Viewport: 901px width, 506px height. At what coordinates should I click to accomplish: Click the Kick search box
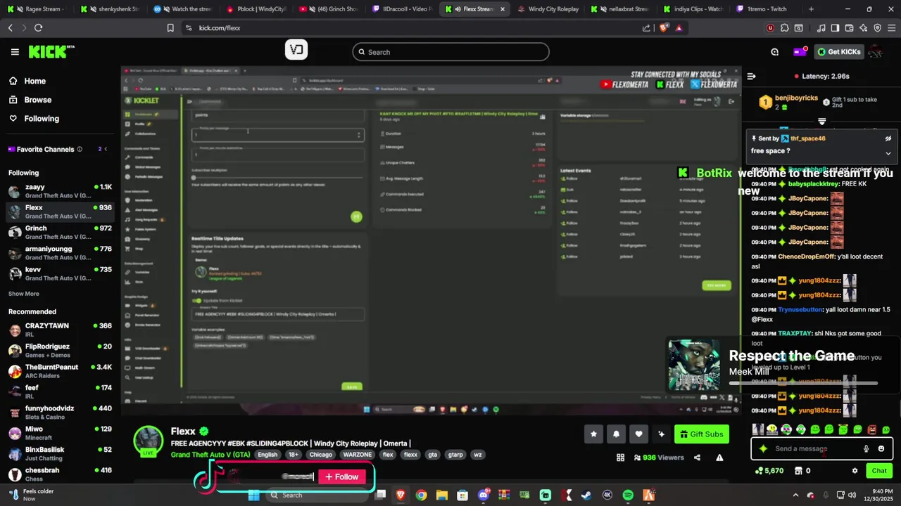[x=450, y=52]
